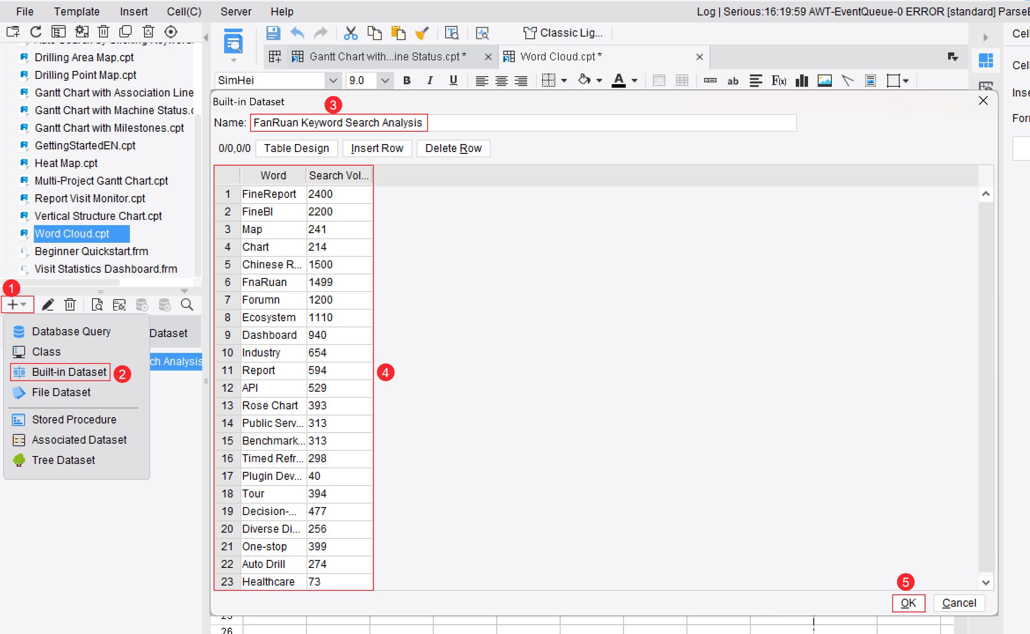This screenshot has width=1030, height=634.
Task: Click the insert image icon
Action: pos(825,81)
